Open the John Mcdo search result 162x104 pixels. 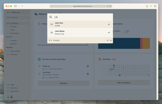pos(80,33)
